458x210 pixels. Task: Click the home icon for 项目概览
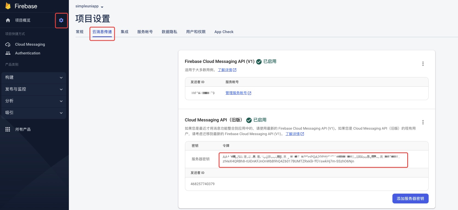8,20
